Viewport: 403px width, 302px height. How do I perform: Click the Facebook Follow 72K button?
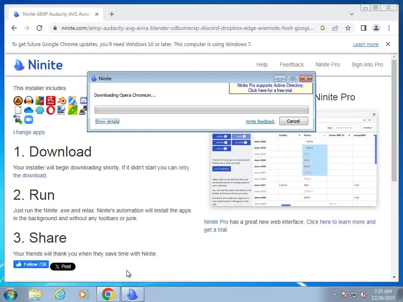tap(31, 264)
